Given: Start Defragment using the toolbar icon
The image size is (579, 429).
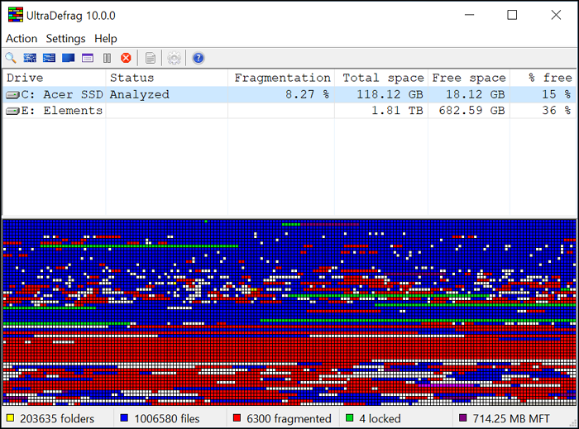Looking at the screenshot, I should [30, 58].
